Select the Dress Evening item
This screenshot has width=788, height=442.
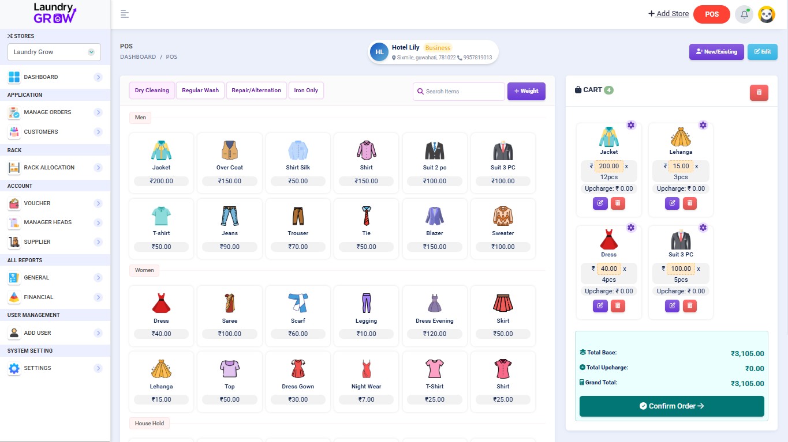tap(435, 316)
